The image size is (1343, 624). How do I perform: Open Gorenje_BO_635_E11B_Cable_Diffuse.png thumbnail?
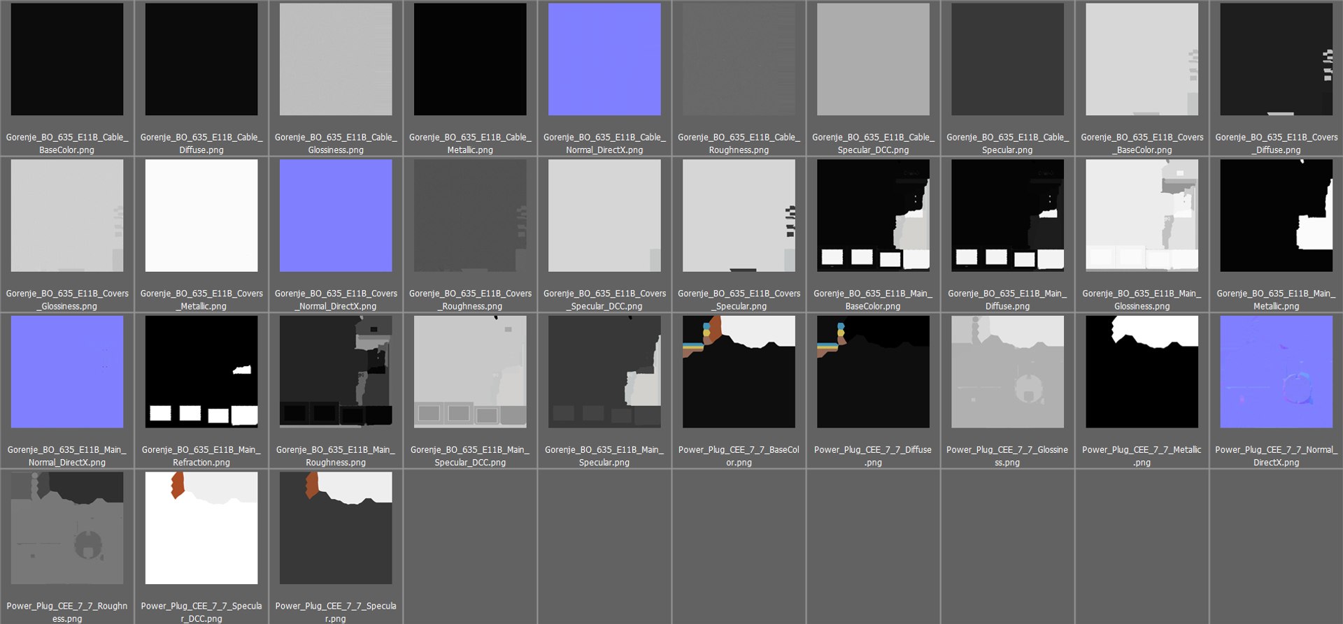tap(201, 59)
